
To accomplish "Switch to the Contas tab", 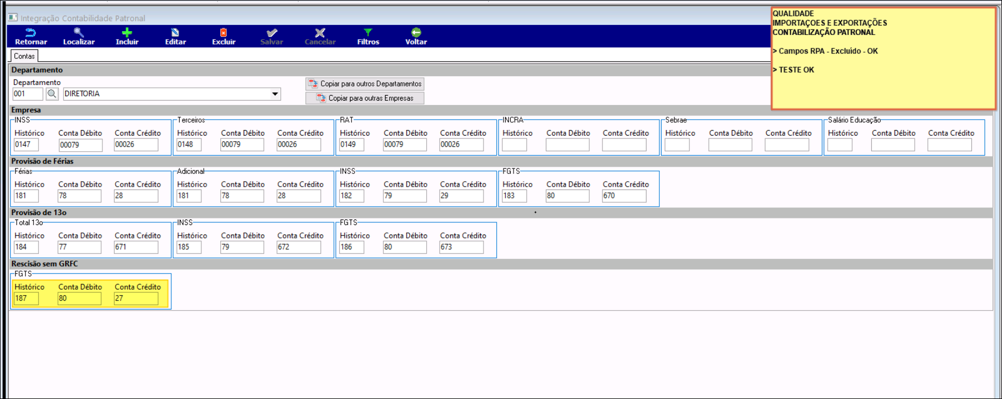I will pos(24,56).
